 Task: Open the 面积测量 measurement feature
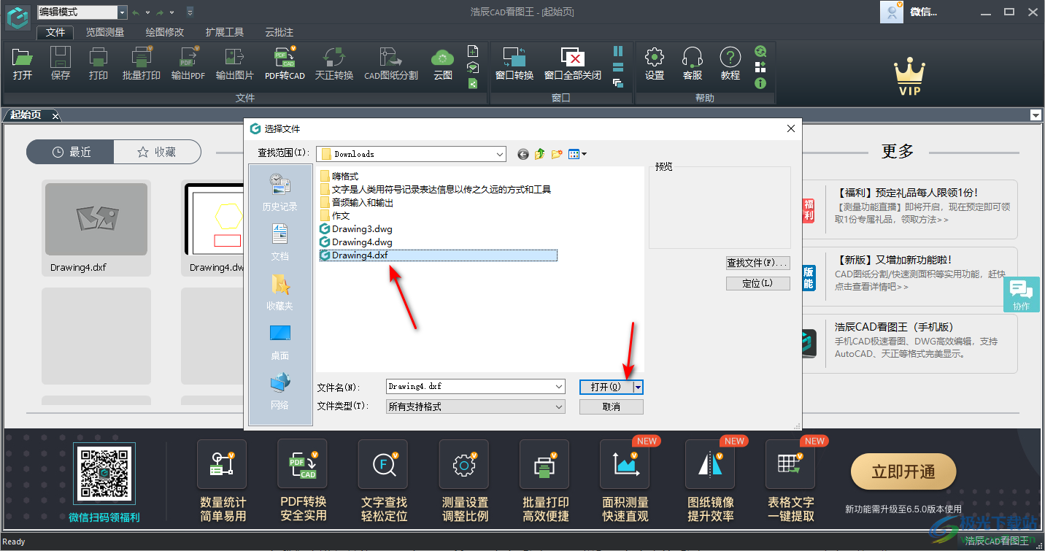[625, 464]
